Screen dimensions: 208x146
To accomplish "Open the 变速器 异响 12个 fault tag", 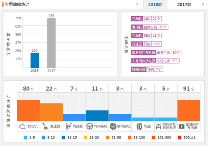I will coord(146,44).
